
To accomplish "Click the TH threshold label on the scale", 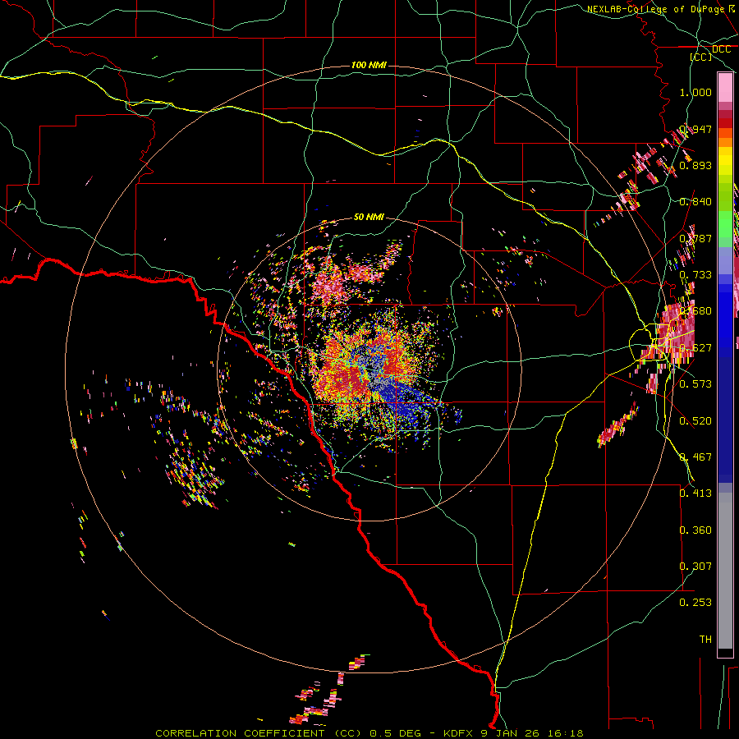I will click(705, 639).
